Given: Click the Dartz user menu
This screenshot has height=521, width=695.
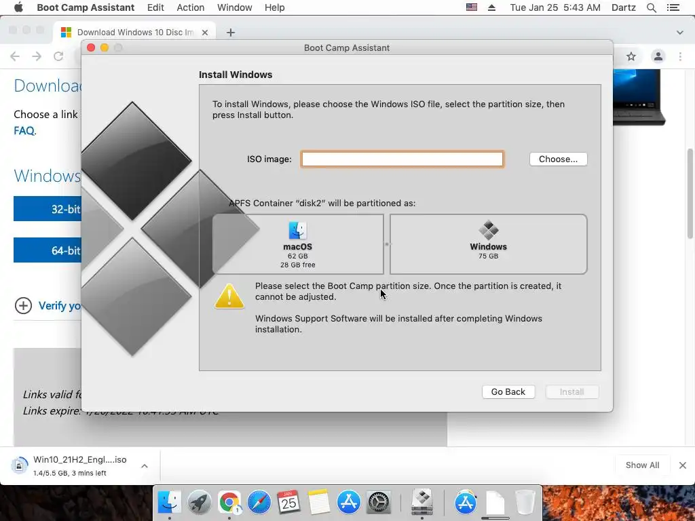Looking at the screenshot, I should pyautogui.click(x=624, y=7).
